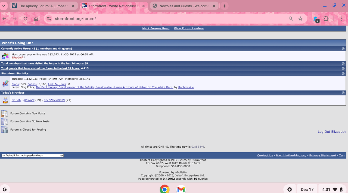
Task: Open a new browser tab
Action: [x=224, y=6]
